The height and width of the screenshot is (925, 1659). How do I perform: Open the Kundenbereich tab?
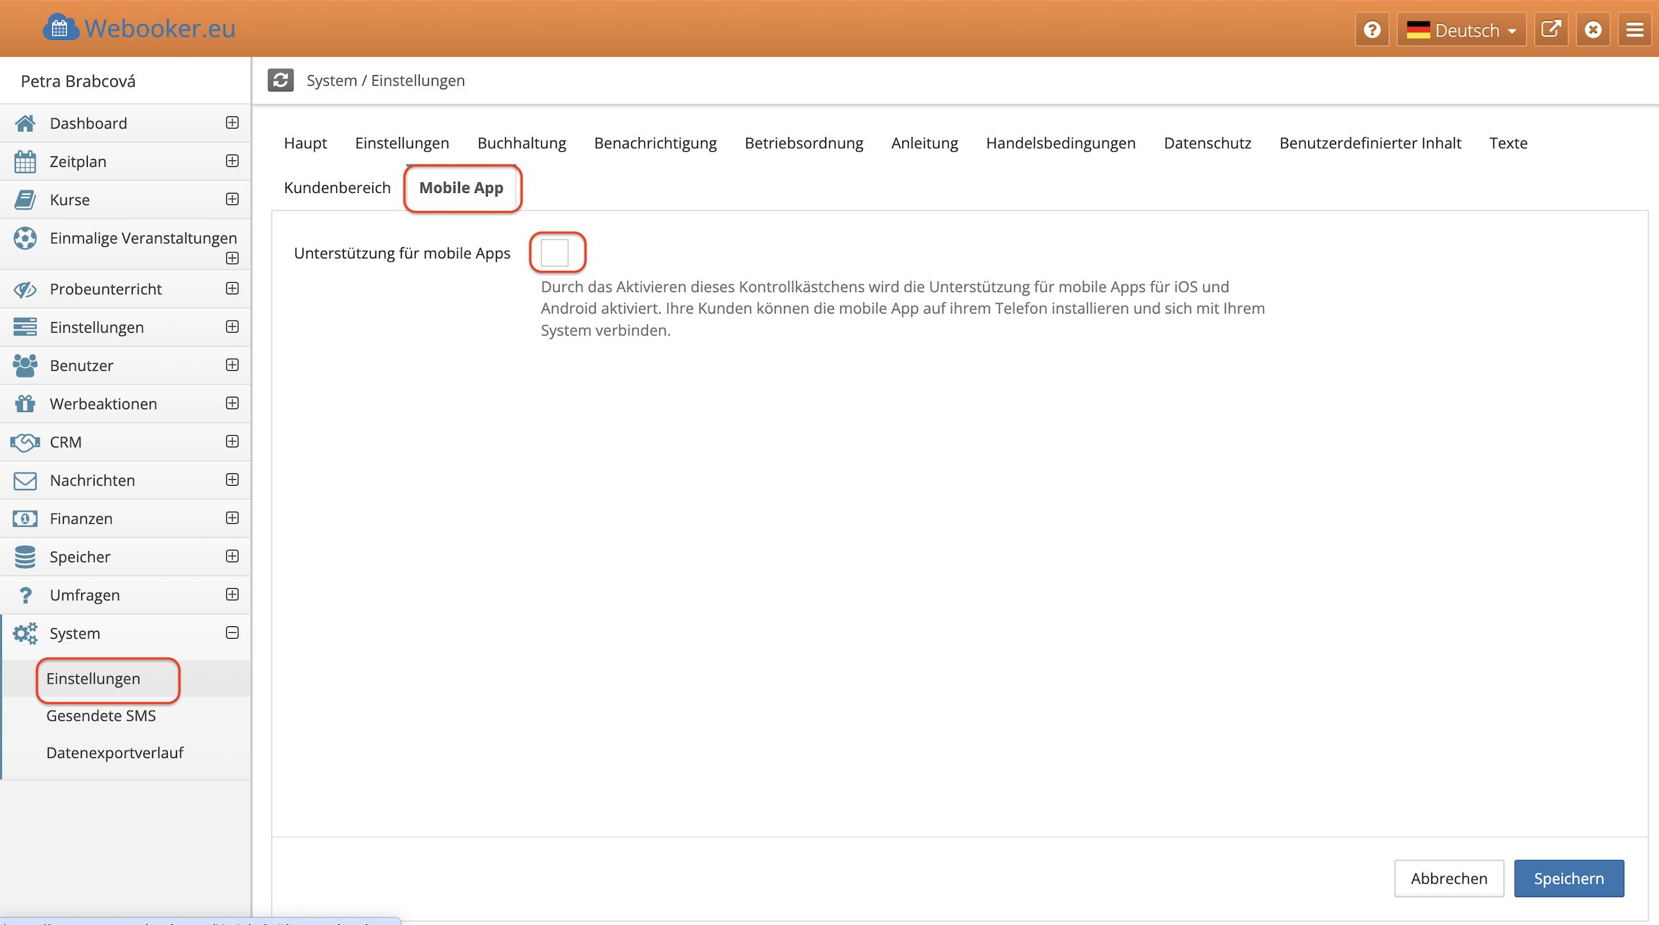click(x=337, y=188)
